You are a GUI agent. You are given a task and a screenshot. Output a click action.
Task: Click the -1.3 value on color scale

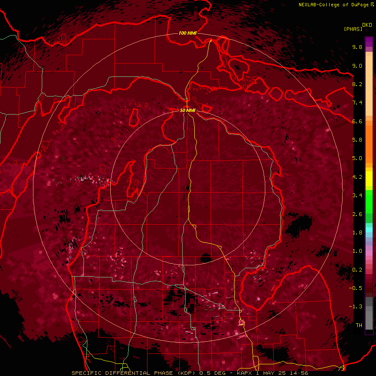point(356,307)
